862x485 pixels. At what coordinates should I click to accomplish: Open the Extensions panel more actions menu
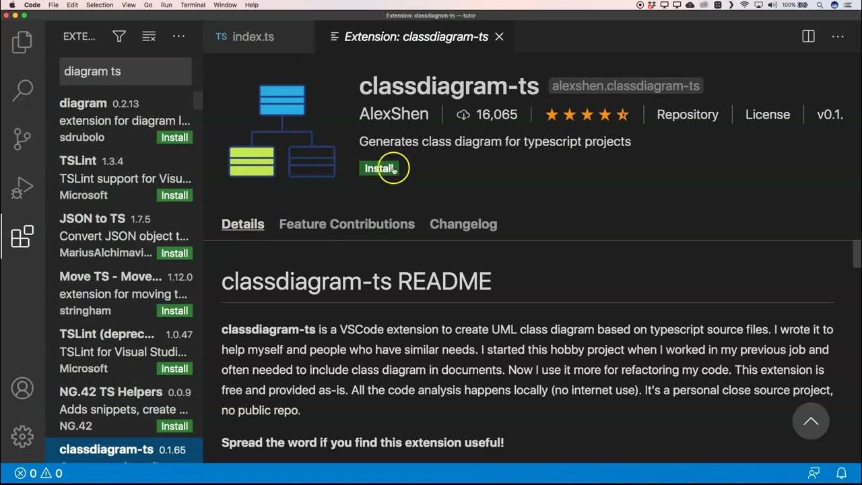point(178,36)
